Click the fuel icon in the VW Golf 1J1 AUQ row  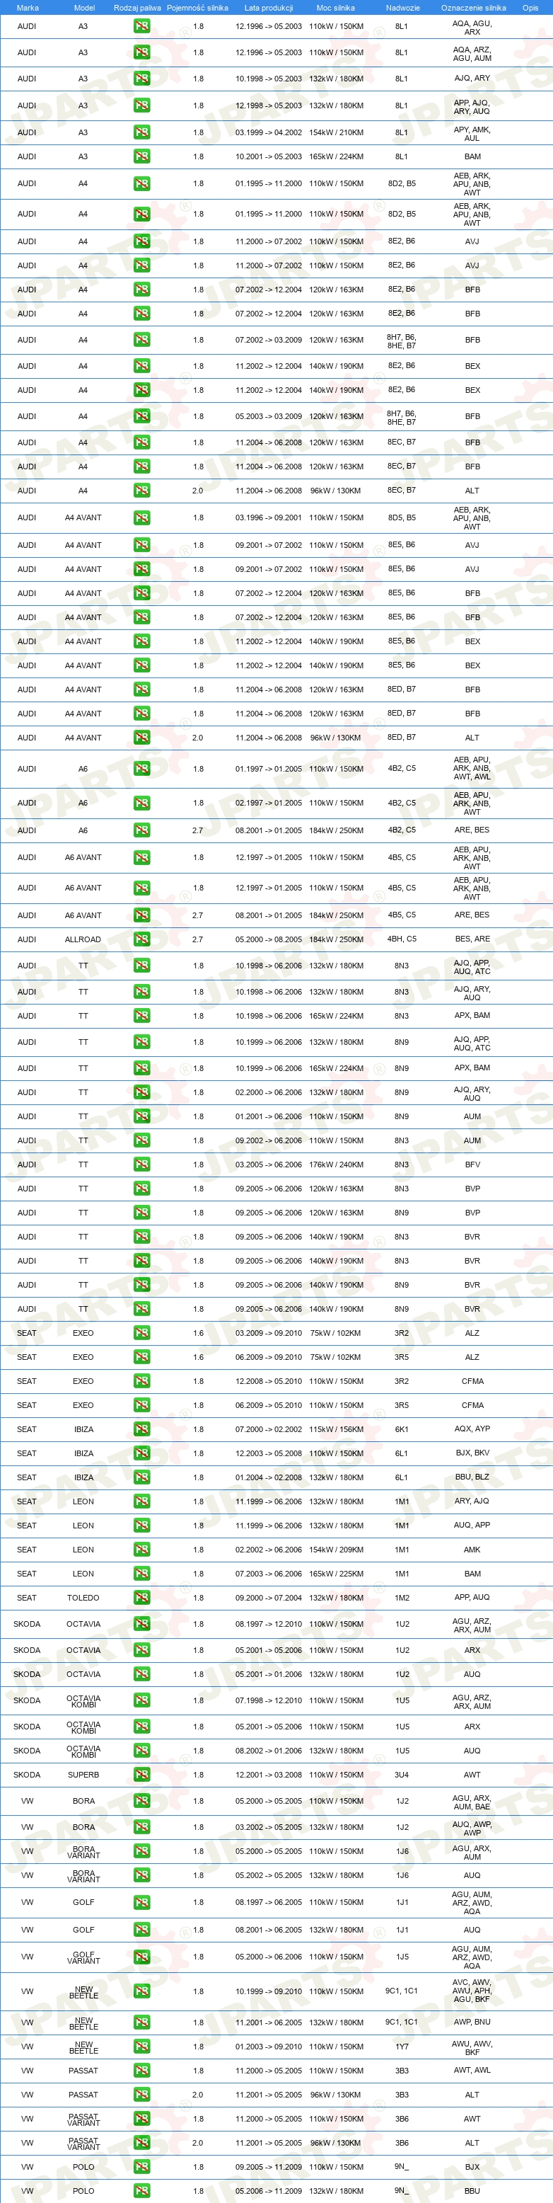(142, 1929)
